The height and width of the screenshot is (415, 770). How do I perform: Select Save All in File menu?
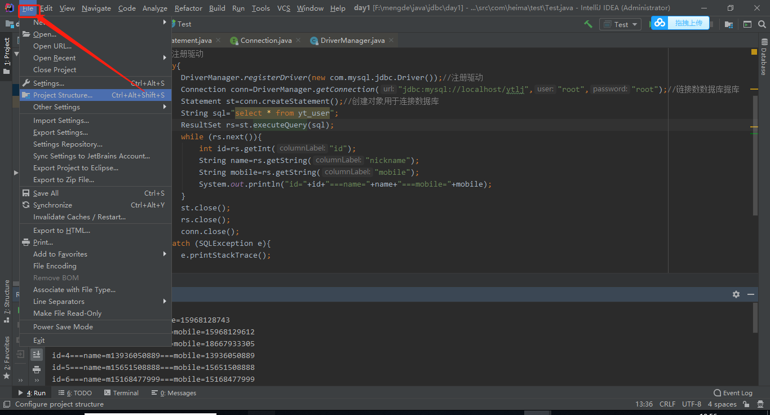(95, 193)
